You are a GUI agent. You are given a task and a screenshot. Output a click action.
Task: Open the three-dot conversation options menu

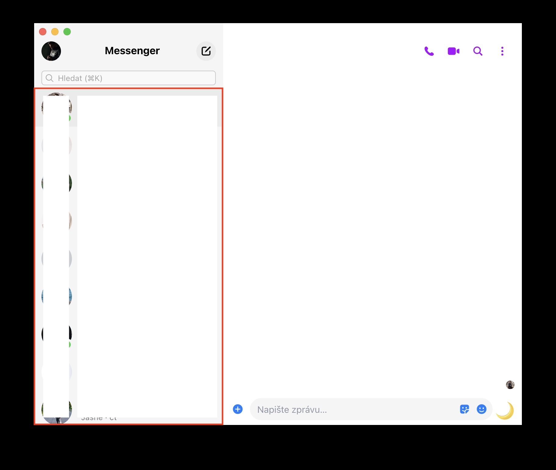point(502,51)
